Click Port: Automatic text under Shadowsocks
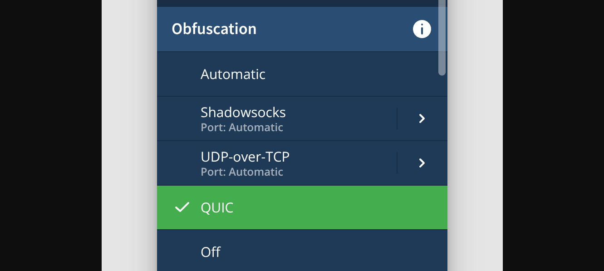Image resolution: width=604 pixels, height=271 pixels. coord(242,127)
